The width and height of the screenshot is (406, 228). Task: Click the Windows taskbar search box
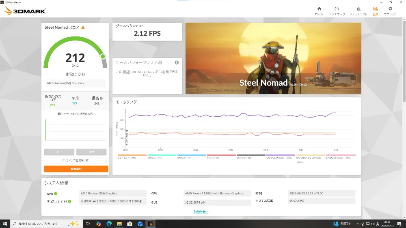[47, 224]
